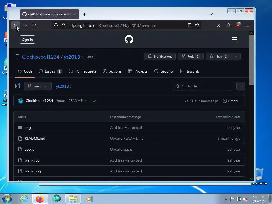Open the Security tab
The image size is (272, 204).
coord(164,71)
